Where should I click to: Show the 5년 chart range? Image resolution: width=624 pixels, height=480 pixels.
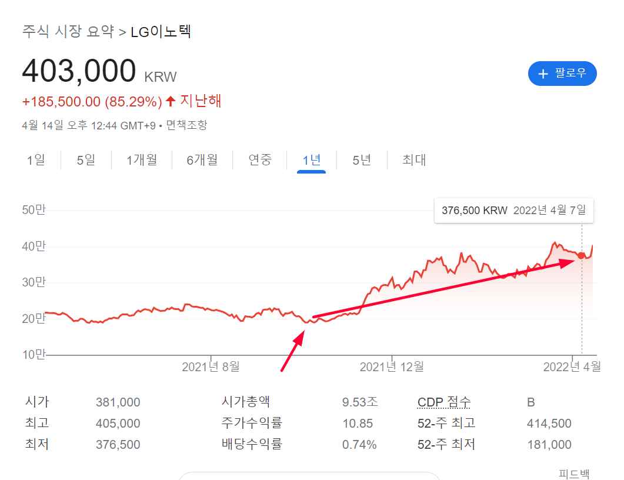click(362, 160)
